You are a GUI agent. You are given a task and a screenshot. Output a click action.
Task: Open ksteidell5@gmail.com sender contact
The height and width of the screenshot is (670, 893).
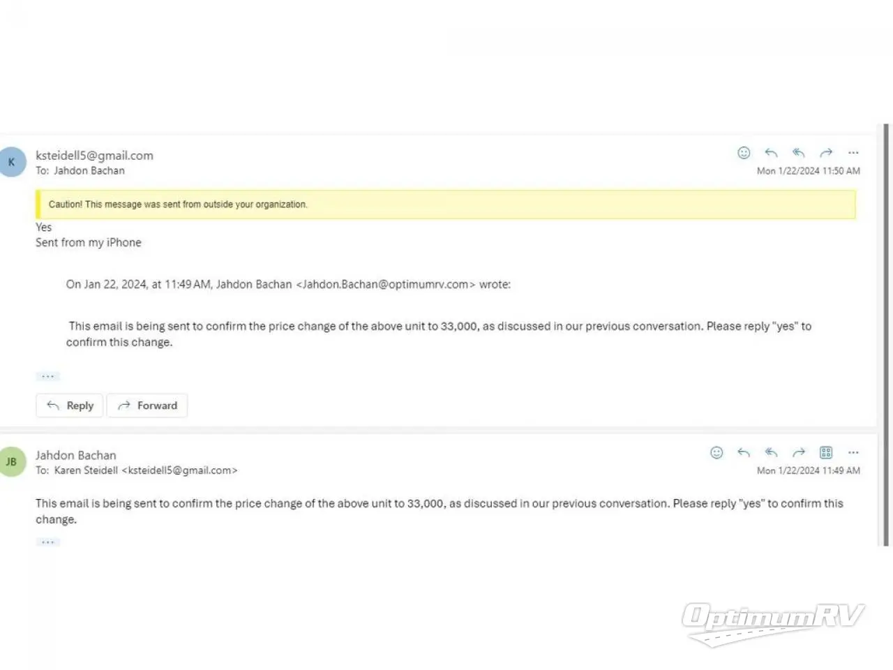tap(94, 156)
